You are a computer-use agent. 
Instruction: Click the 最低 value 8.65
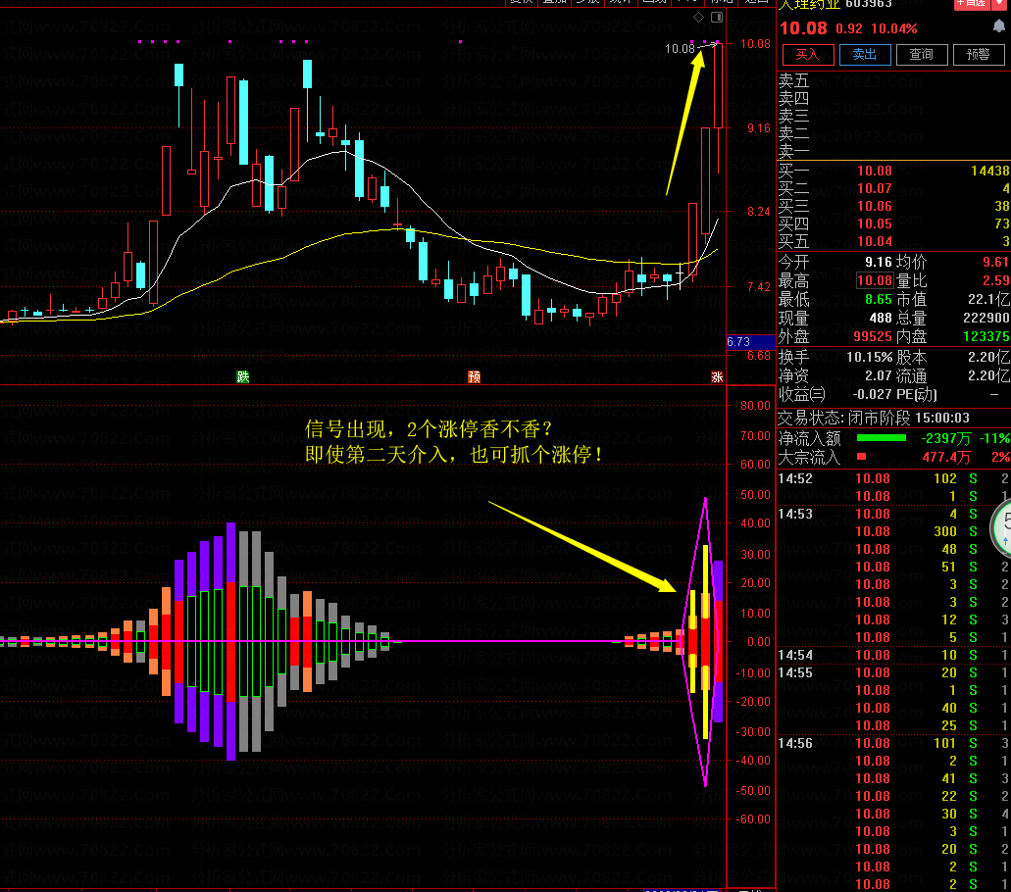879,300
